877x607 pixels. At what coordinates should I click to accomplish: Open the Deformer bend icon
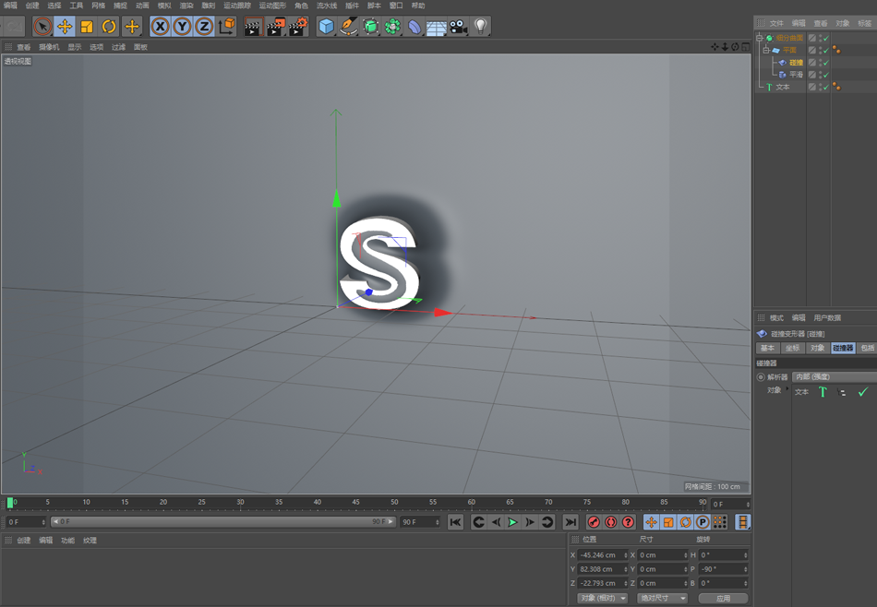click(x=414, y=26)
